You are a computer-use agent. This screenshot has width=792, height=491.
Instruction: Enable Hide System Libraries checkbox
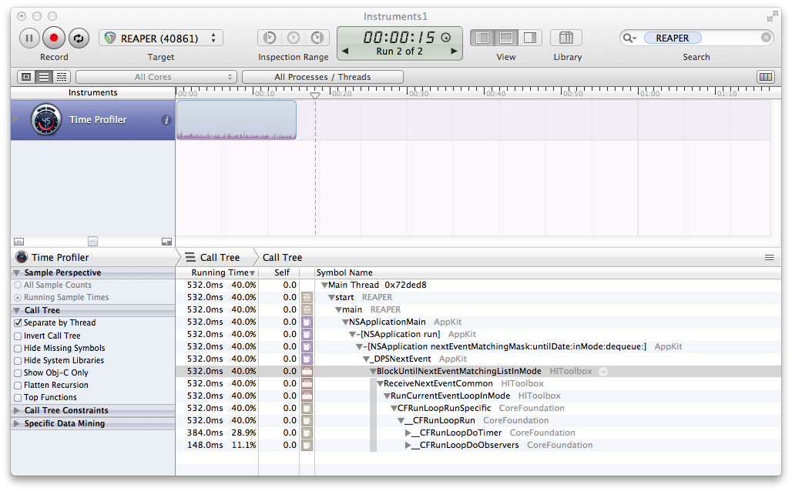[18, 360]
